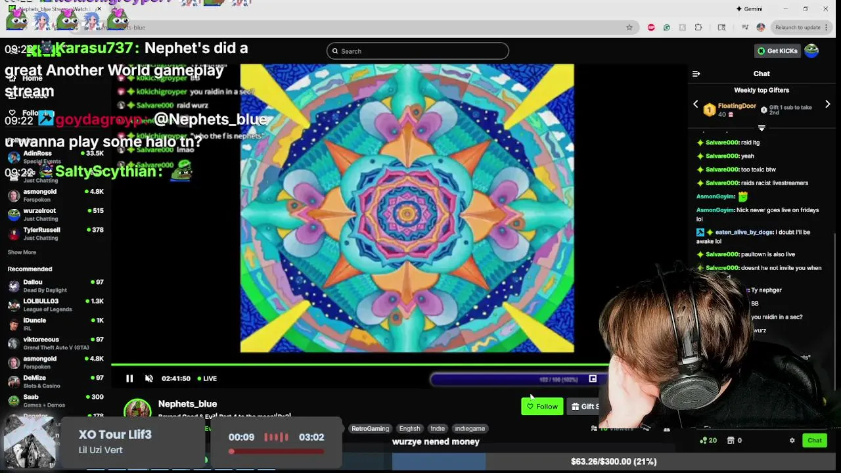Open the gold rank 1 gifter badge
Image resolution: width=841 pixels, height=473 pixels.
[709, 110]
